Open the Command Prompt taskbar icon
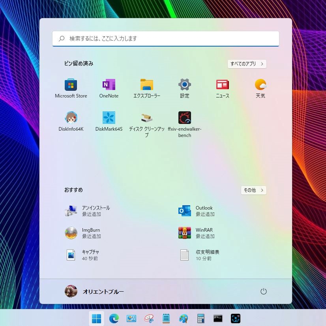 click(218, 319)
